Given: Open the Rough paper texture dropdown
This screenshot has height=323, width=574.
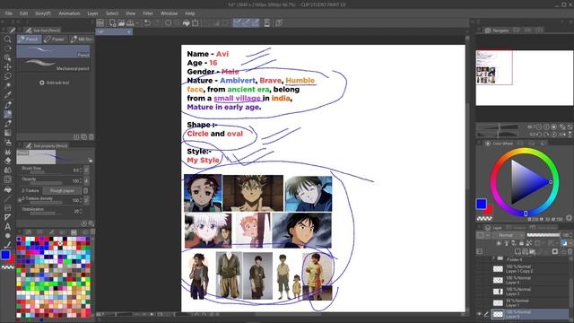Looking at the screenshot, I should 62,191.
